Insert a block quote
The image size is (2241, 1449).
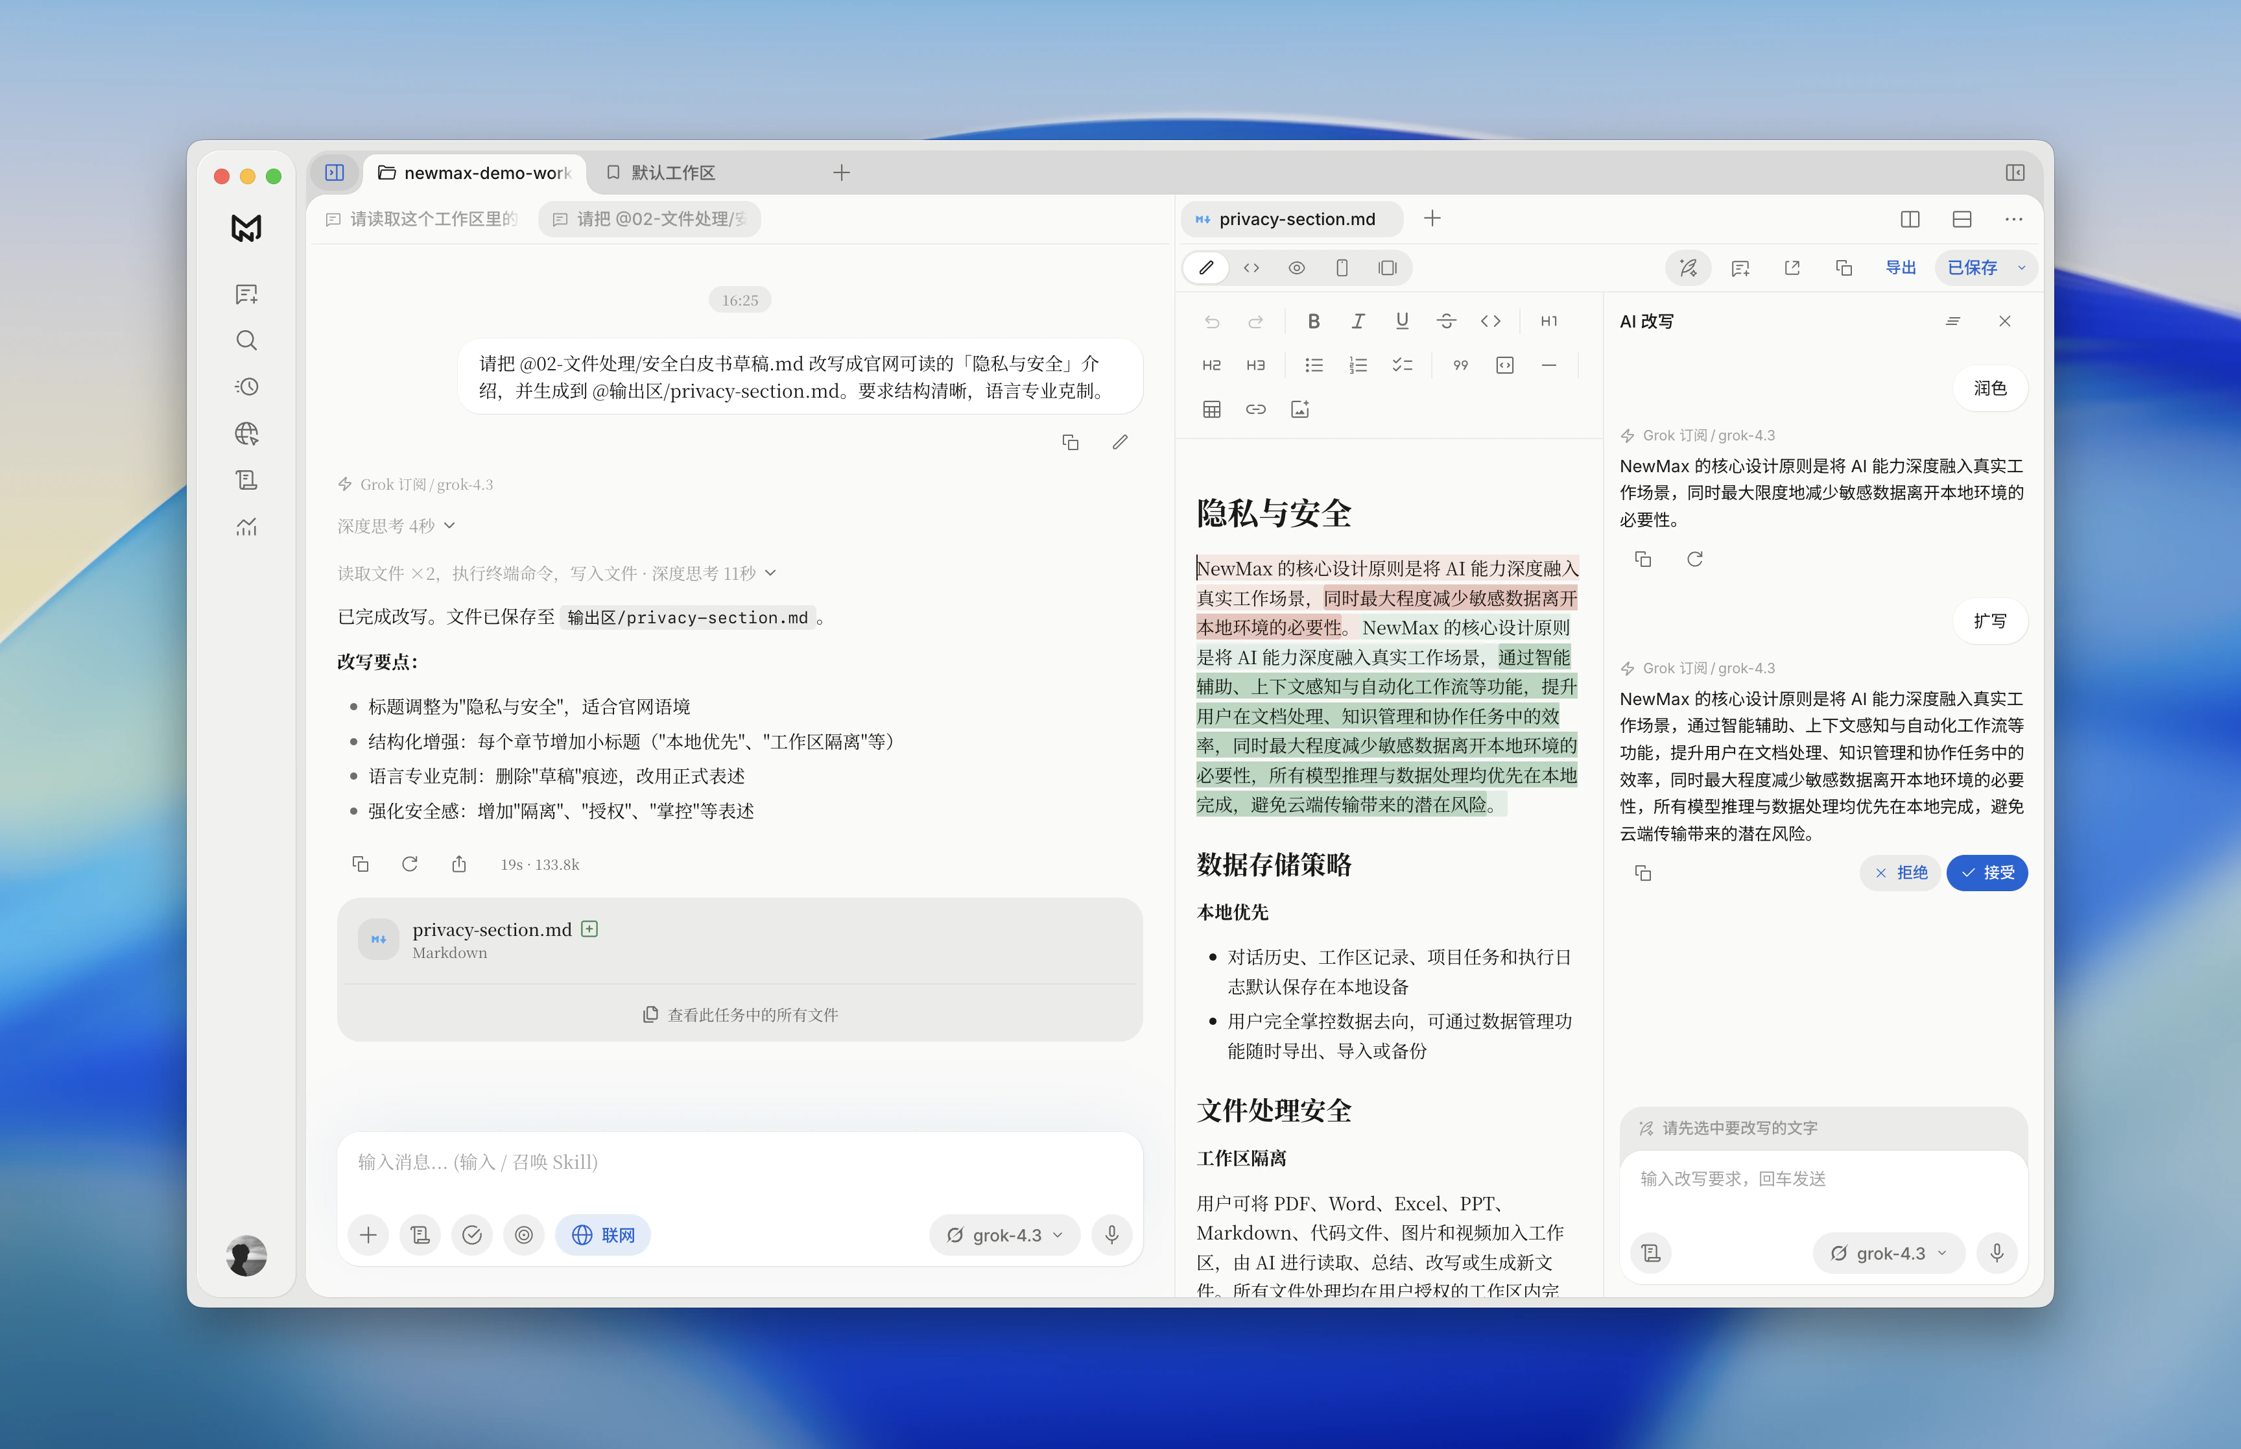1460,365
